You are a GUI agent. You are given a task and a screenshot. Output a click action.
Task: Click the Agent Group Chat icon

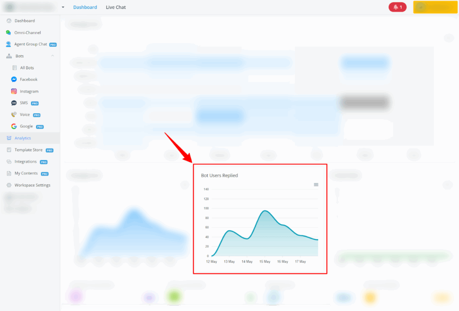(x=9, y=44)
